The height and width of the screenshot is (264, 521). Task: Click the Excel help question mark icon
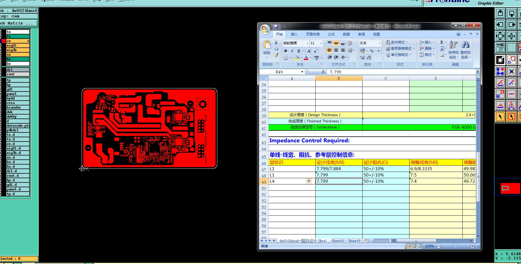tap(458, 34)
